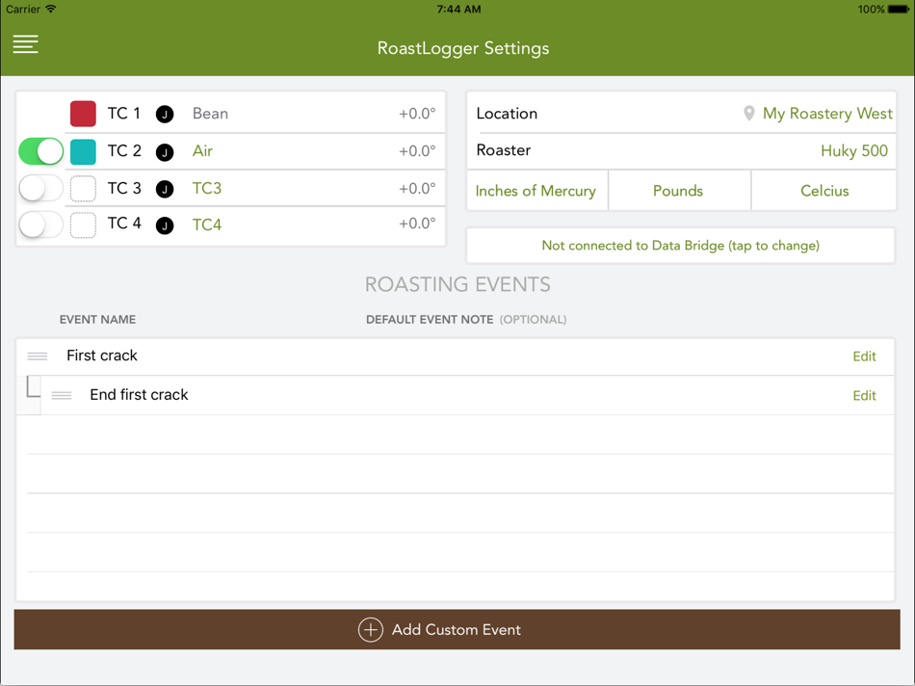Tap the TC 1 type J badge
Viewport: 915px width, 686px height.
[165, 114]
